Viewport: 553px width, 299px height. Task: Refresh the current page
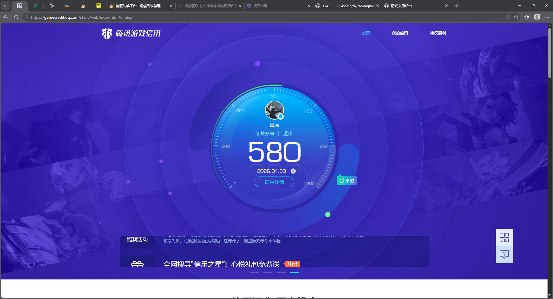(x=16, y=17)
